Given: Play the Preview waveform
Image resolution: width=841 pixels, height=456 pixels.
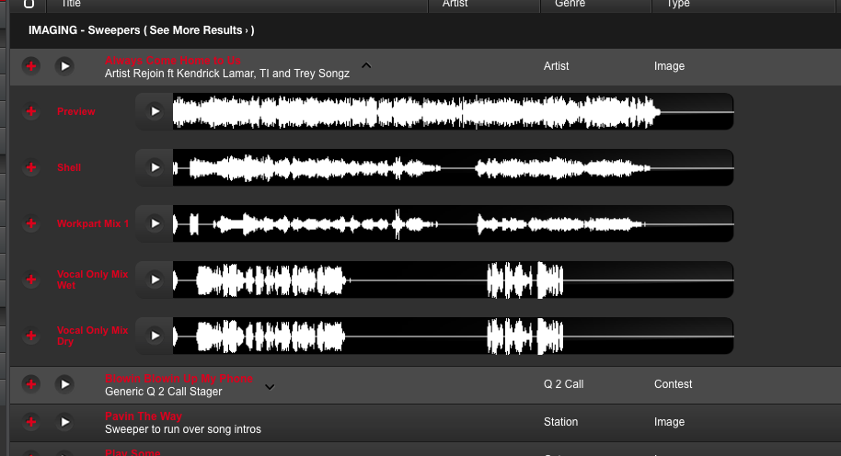Looking at the screenshot, I should click(x=155, y=111).
